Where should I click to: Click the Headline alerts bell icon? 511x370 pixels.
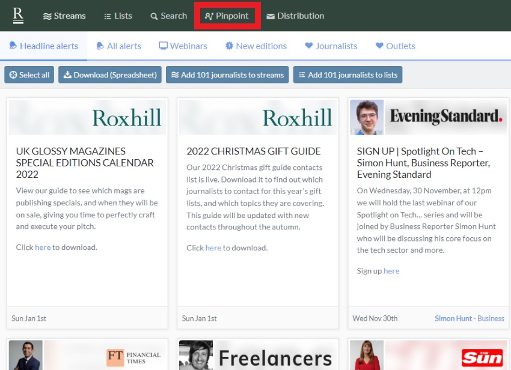tap(13, 46)
